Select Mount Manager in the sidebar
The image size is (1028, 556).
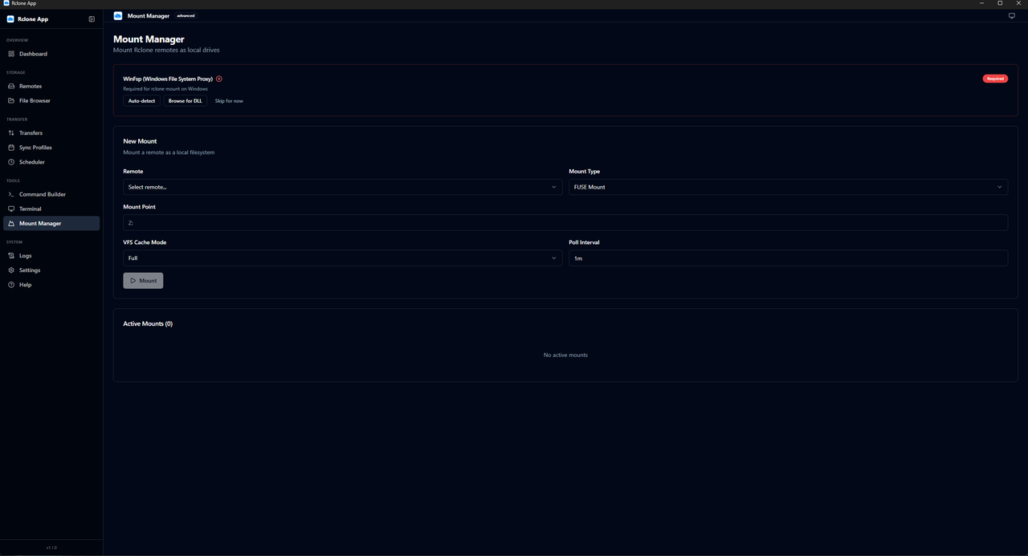(x=51, y=223)
